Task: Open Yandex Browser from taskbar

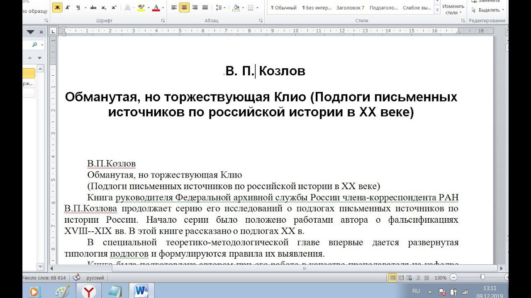Action: [x=89, y=291]
